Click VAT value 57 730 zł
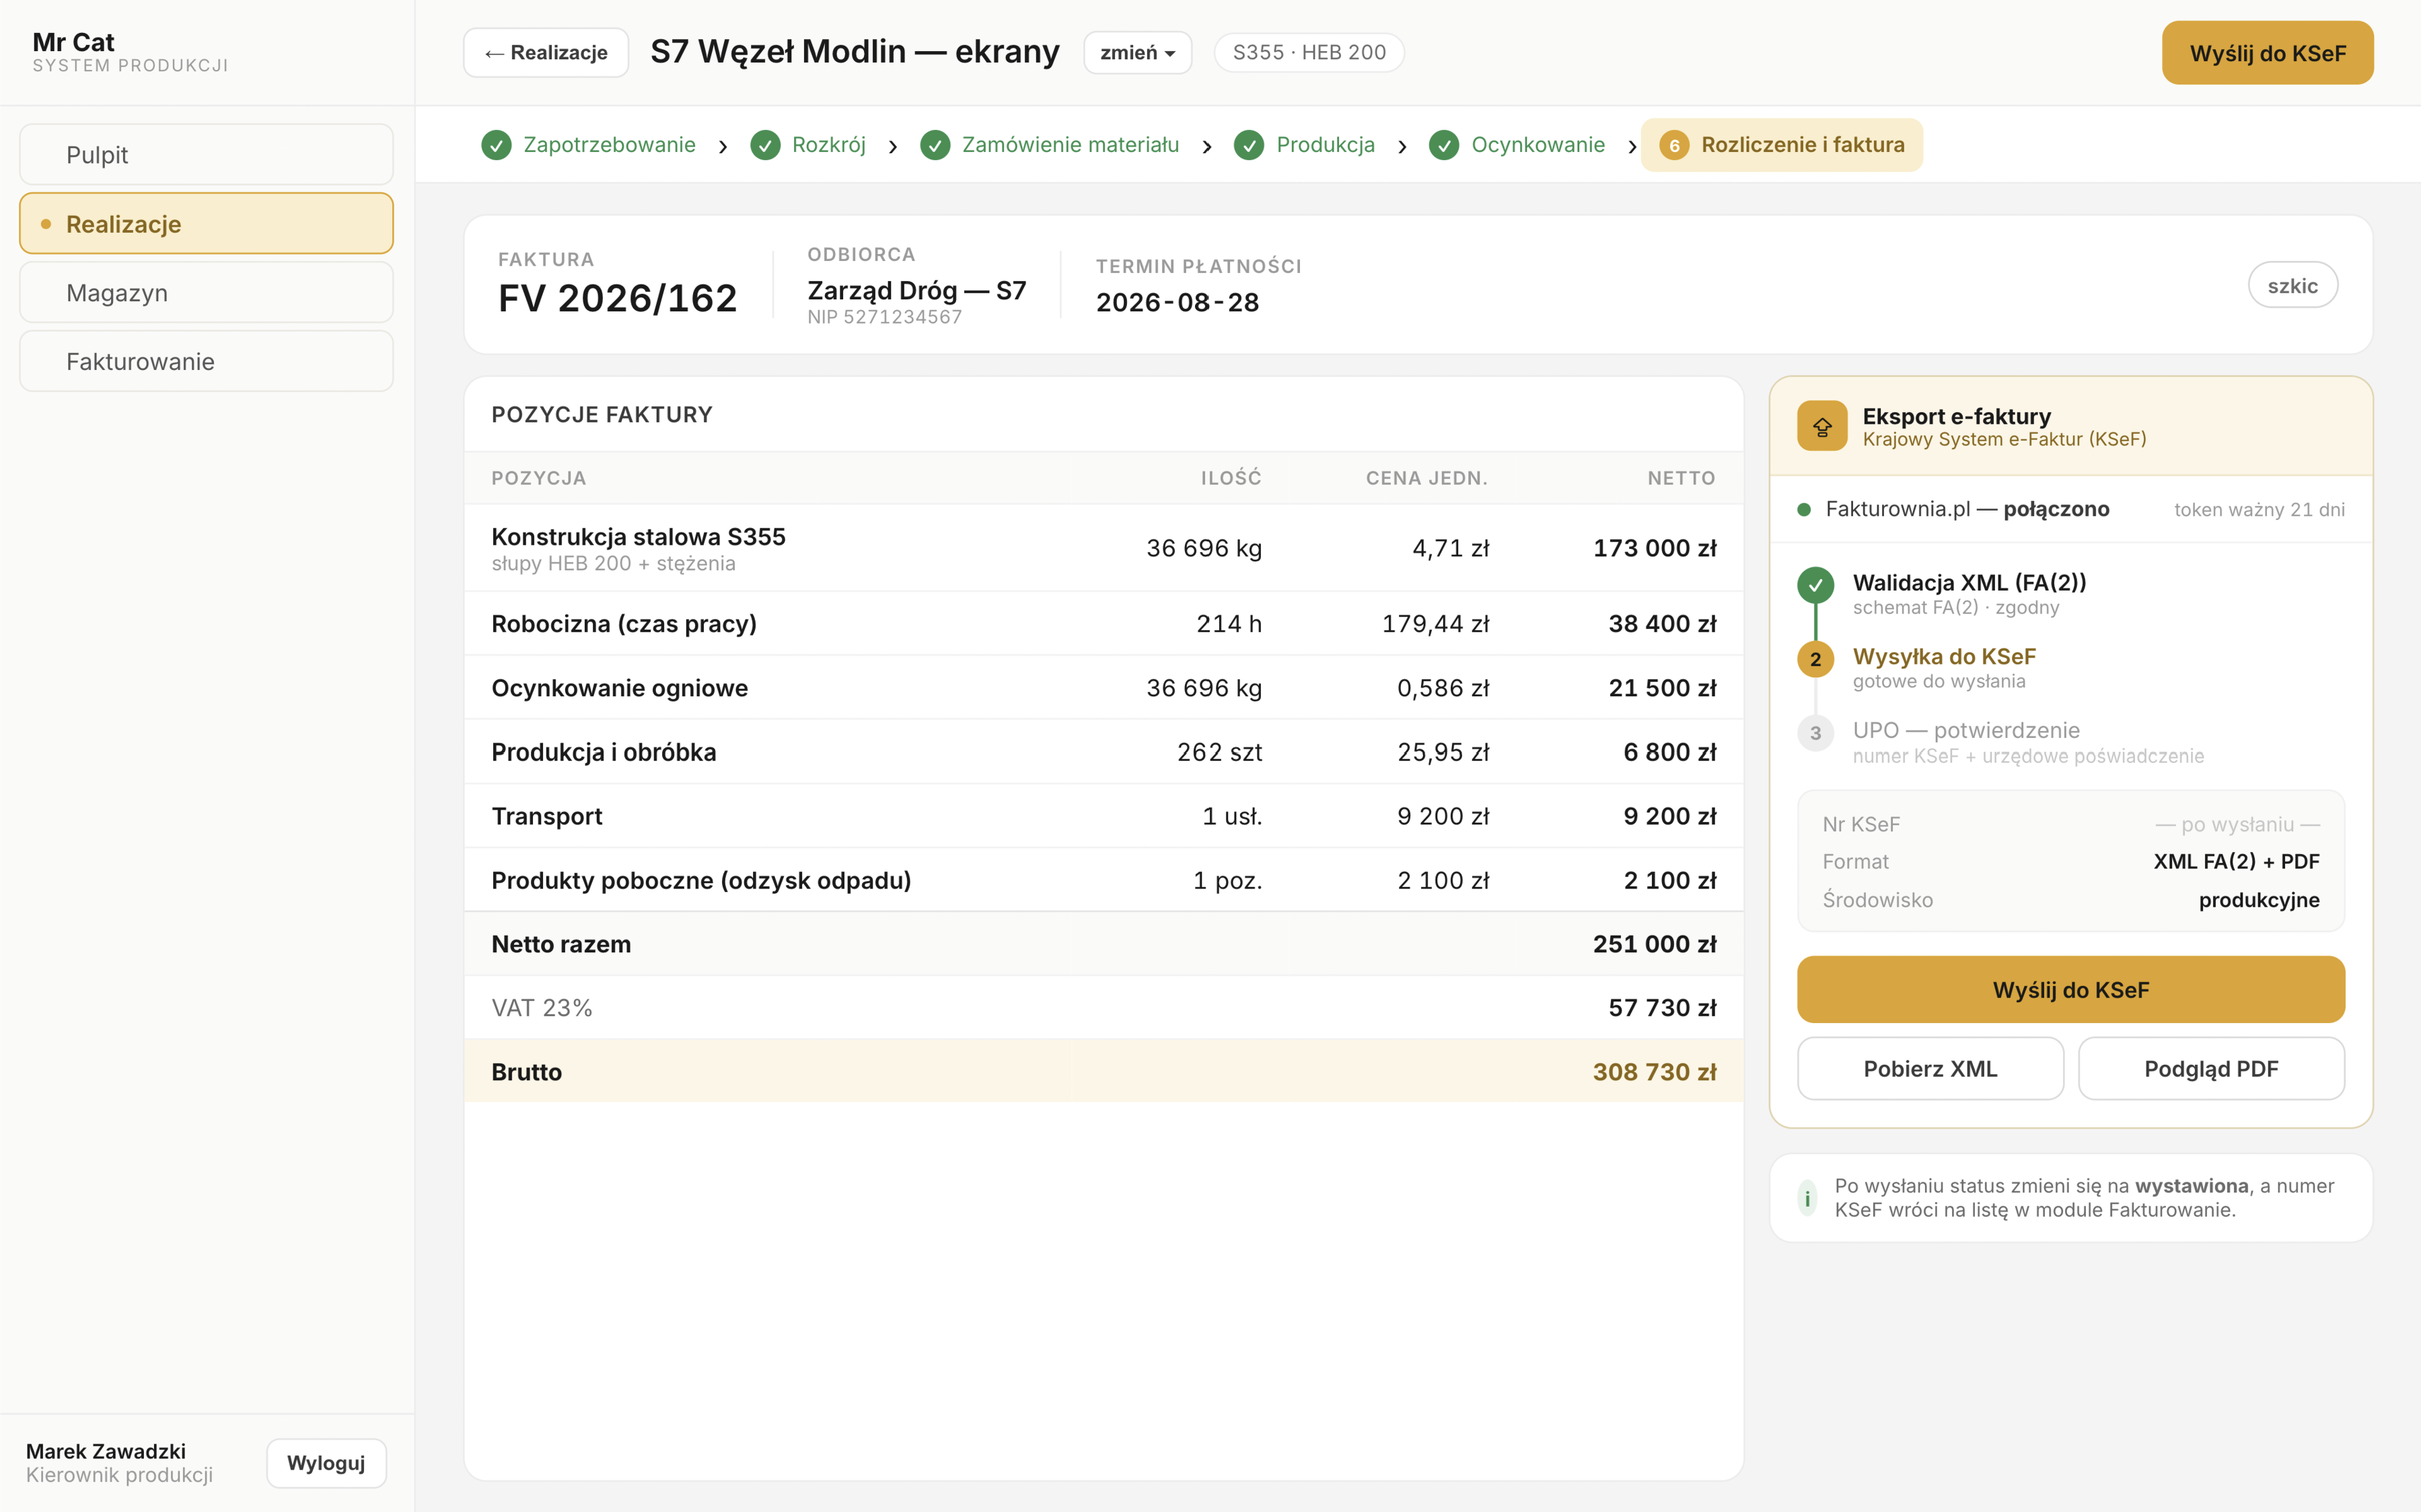 [x=1663, y=1008]
